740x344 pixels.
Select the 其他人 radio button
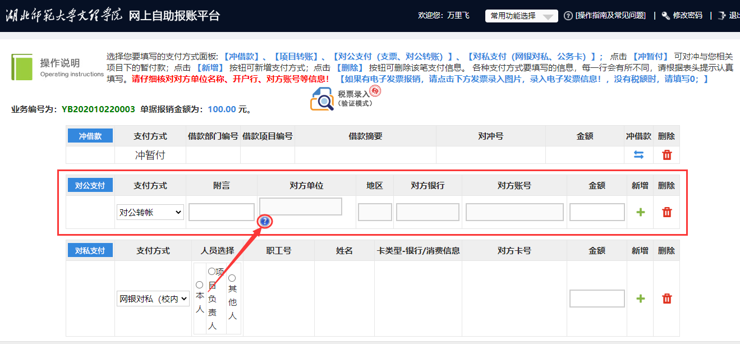coord(232,278)
